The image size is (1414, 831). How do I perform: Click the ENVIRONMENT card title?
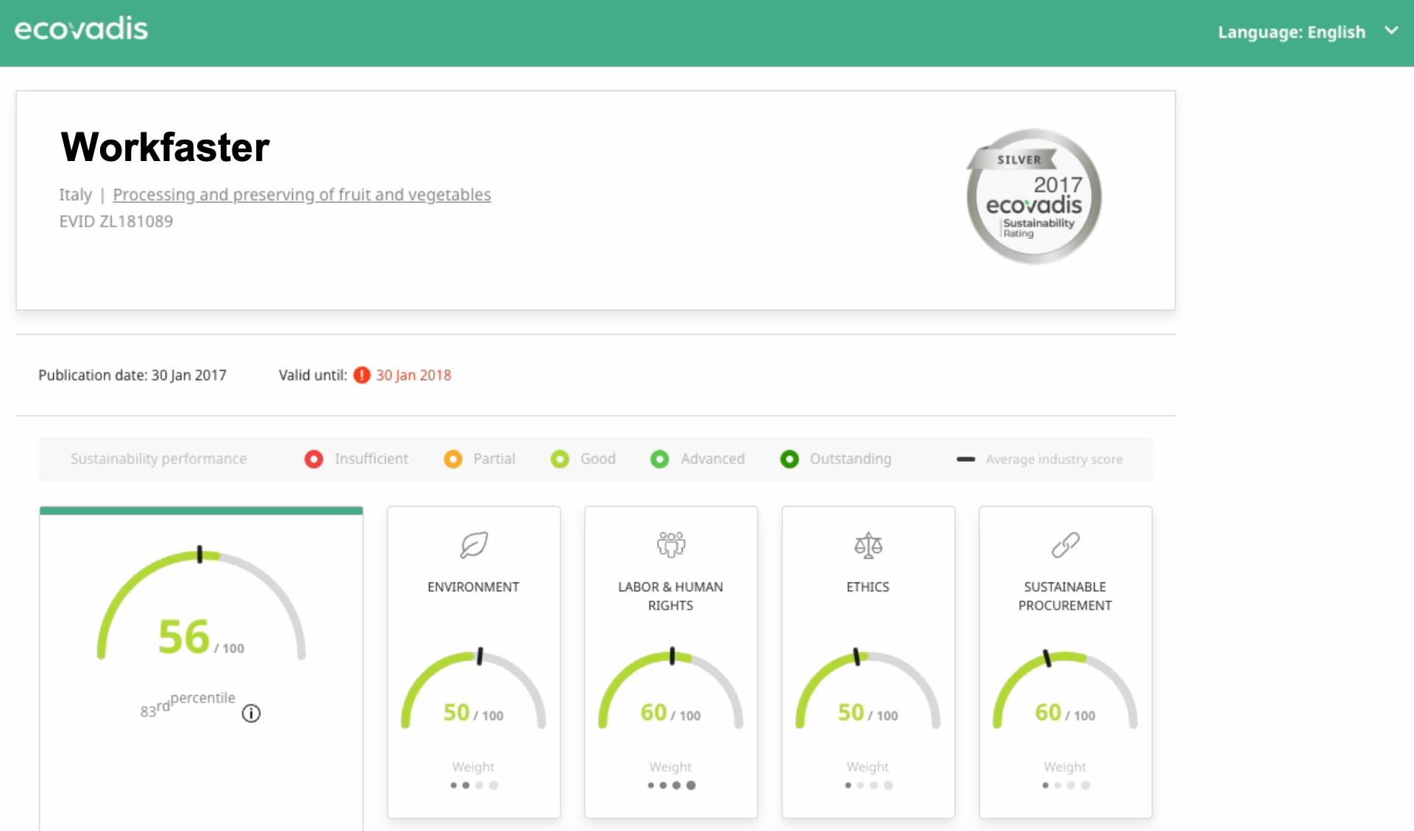pos(474,587)
